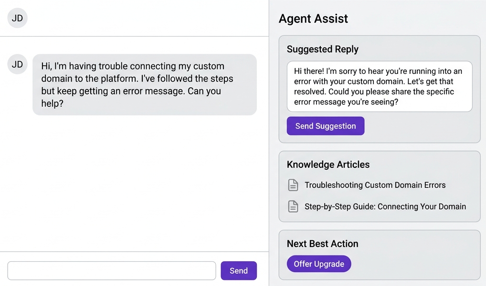Click the JD avatar in the chat header

click(18, 18)
